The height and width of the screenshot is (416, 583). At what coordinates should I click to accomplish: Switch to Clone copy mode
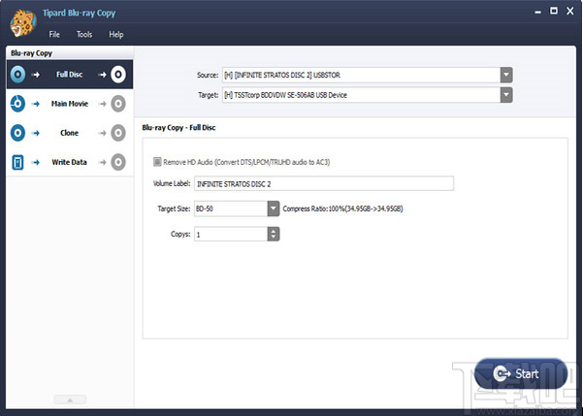70,133
